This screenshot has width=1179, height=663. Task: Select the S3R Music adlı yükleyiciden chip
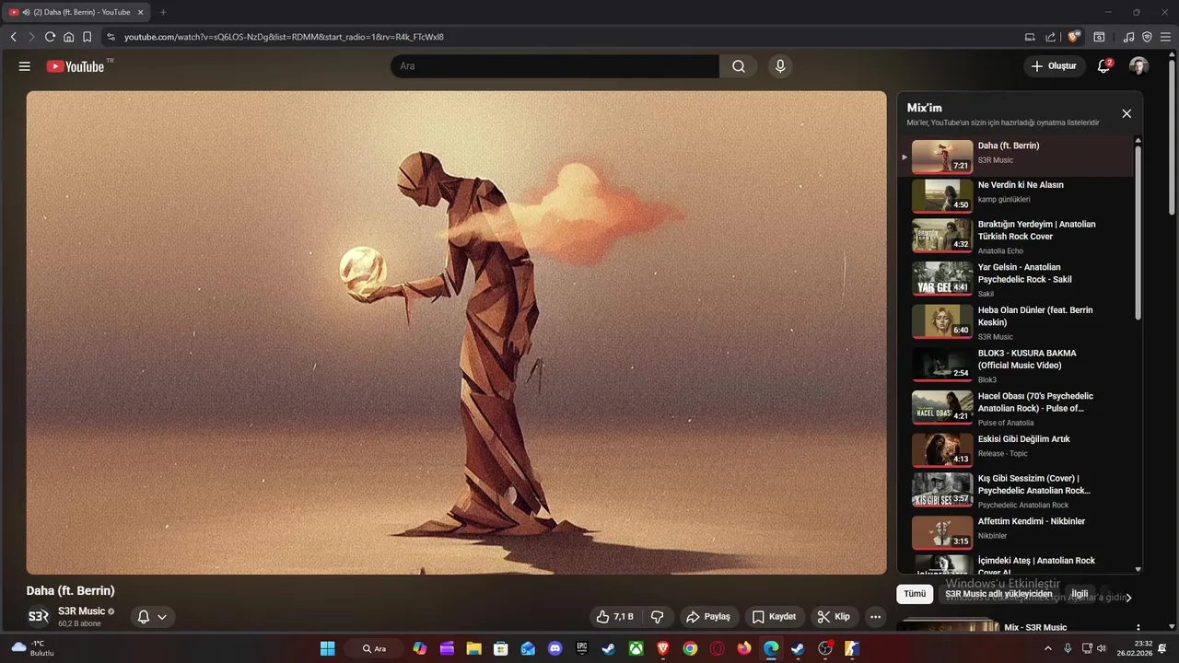pyautogui.click(x=998, y=594)
